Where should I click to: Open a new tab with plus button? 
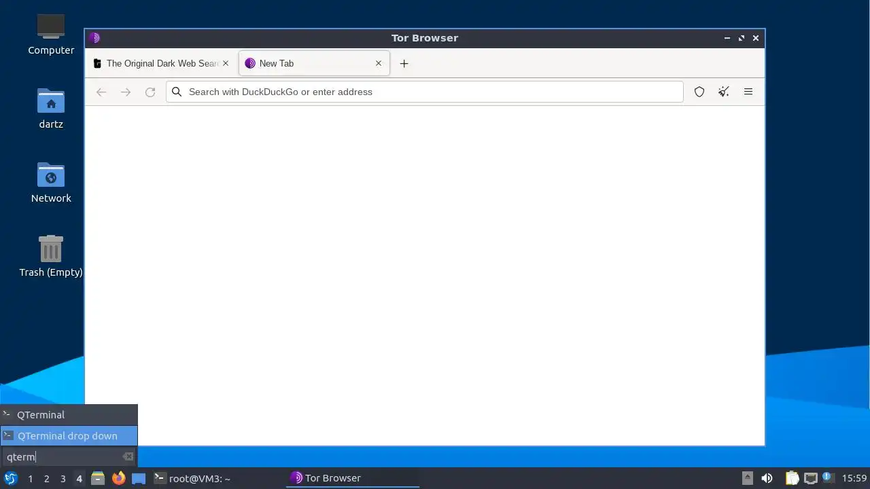coord(404,63)
